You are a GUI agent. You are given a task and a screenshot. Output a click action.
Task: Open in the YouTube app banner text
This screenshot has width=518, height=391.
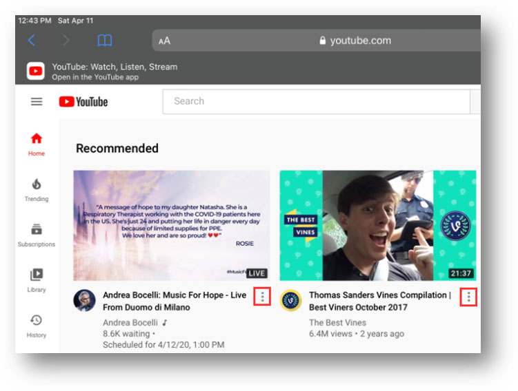tap(95, 77)
